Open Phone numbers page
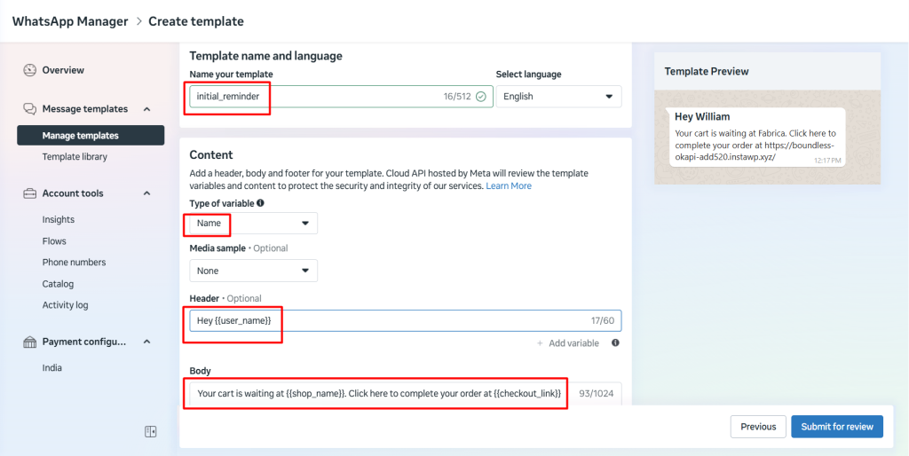This screenshot has width=909, height=456. pyautogui.click(x=74, y=263)
